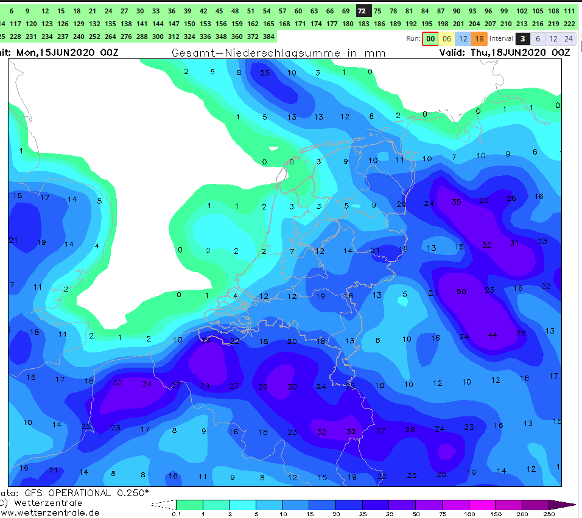Jump to forecast hour 180
The height and width of the screenshot is (518, 582).
click(x=348, y=24)
